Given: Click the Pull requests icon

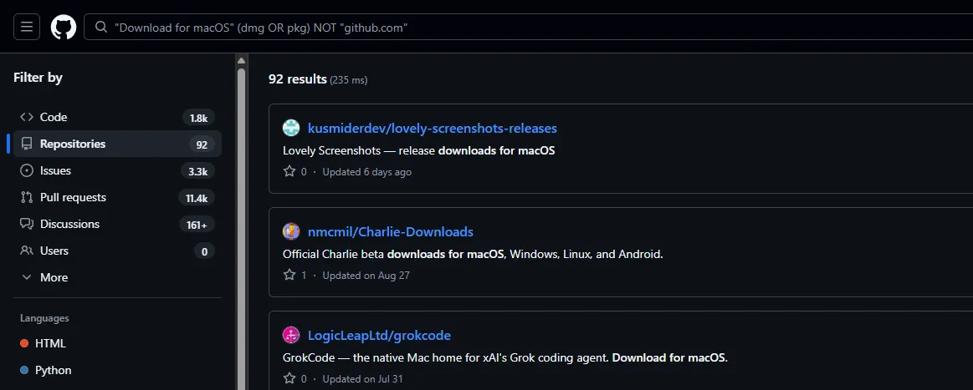Looking at the screenshot, I should click(x=27, y=197).
